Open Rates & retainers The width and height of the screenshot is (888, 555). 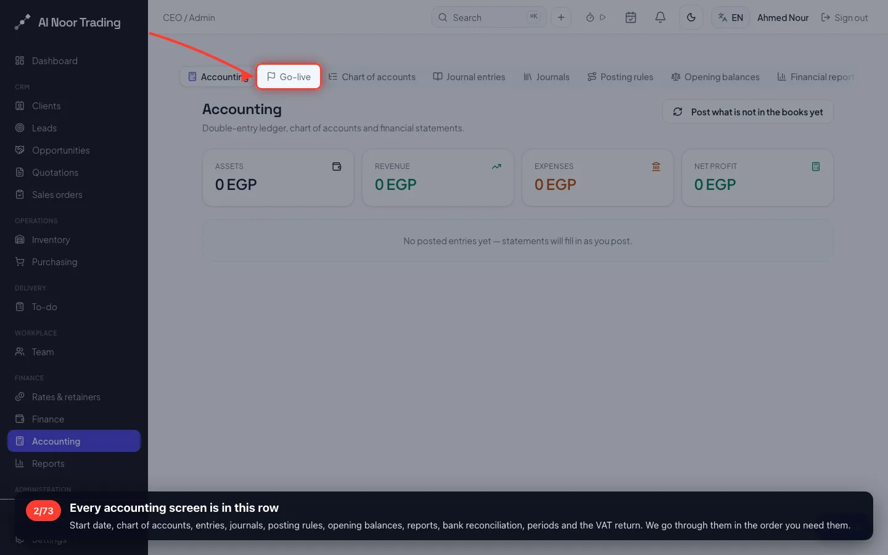tap(74, 397)
